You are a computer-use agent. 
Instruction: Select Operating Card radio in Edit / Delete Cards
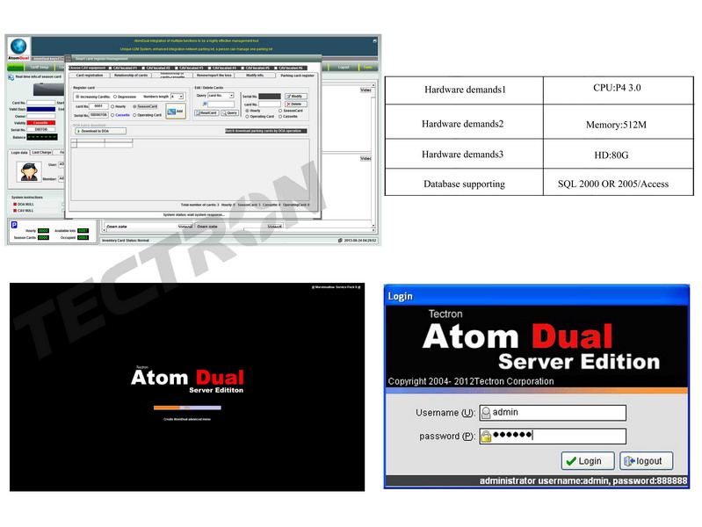pos(247,117)
